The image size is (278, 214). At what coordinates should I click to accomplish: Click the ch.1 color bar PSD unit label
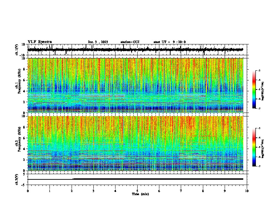(x=263, y=91)
